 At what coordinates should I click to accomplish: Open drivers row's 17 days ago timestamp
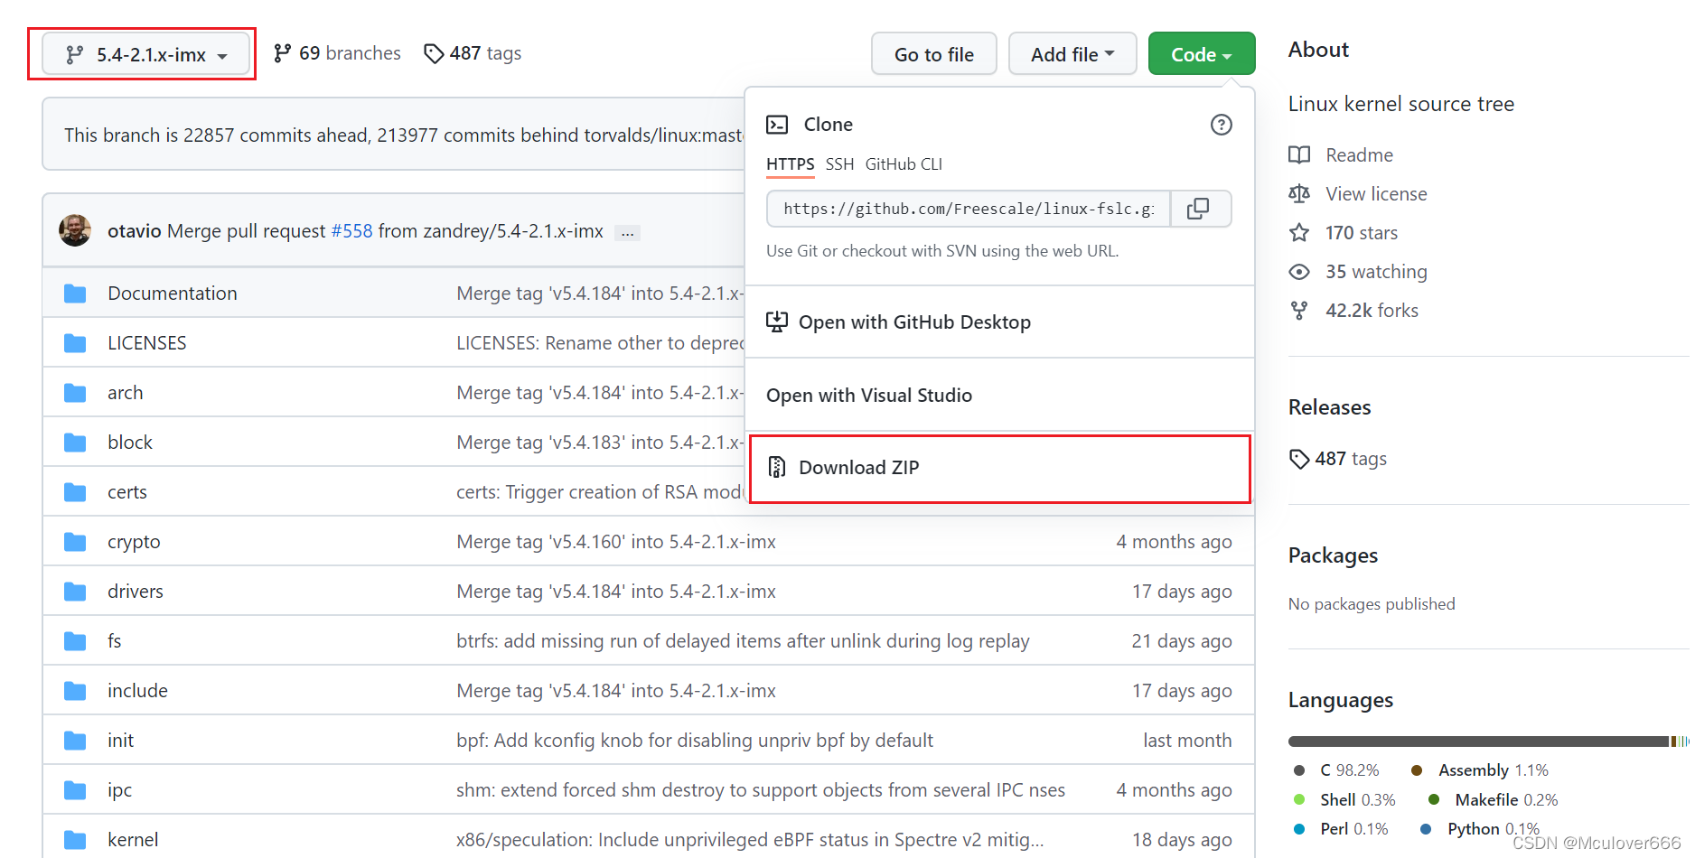tap(1182, 592)
